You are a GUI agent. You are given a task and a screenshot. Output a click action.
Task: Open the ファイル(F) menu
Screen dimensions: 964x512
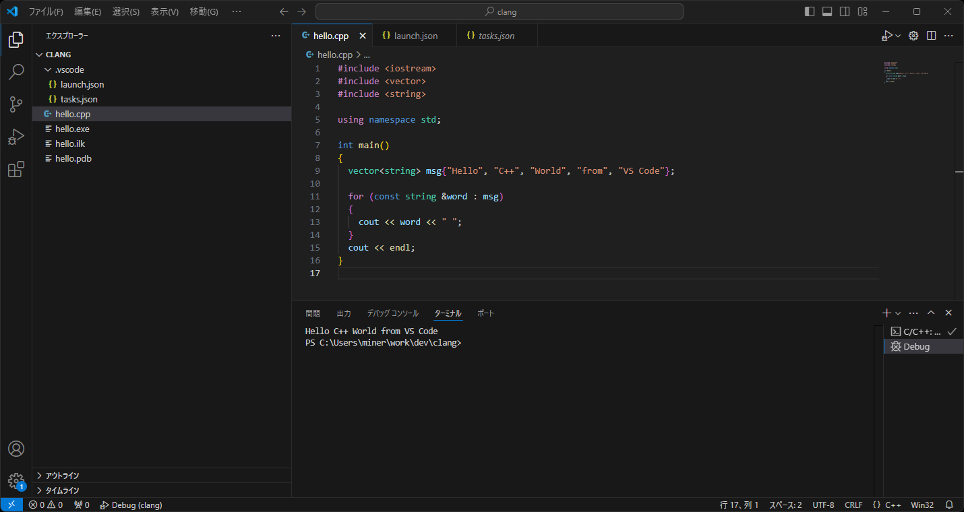point(46,11)
